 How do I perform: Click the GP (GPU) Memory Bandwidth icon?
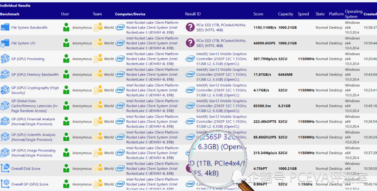coord(5,74)
